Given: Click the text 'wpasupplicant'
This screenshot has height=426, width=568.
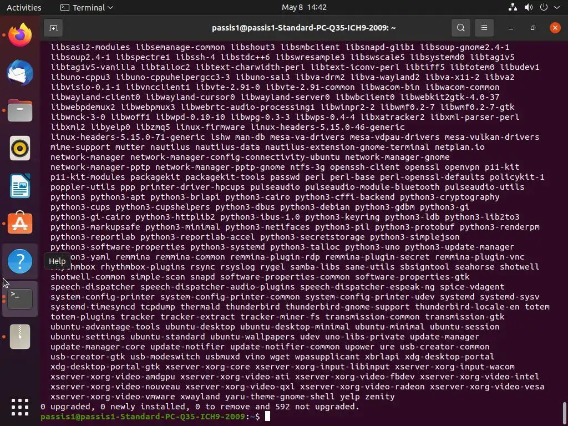Looking at the screenshot, I should 327,357.
